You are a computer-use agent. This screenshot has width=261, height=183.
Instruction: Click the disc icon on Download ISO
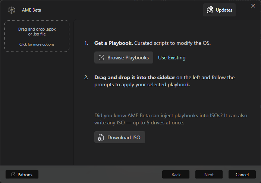point(100,137)
